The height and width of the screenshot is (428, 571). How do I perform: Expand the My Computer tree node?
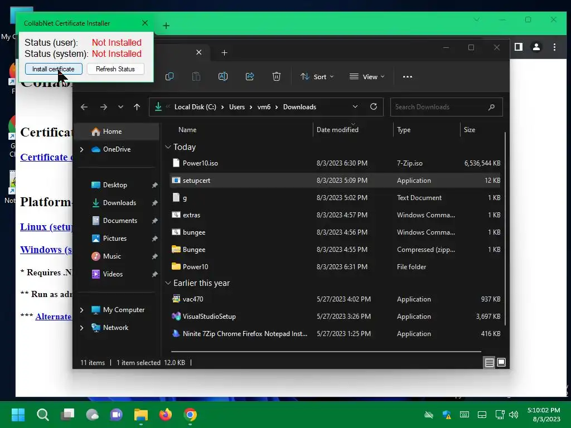(x=81, y=310)
